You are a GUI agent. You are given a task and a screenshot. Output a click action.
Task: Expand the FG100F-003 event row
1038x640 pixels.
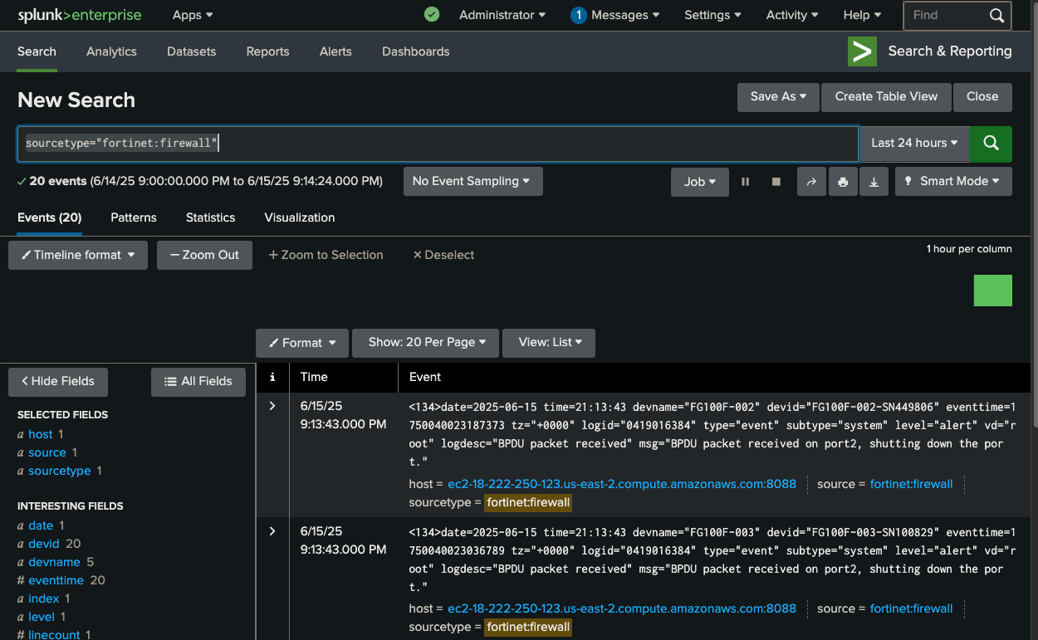click(272, 530)
